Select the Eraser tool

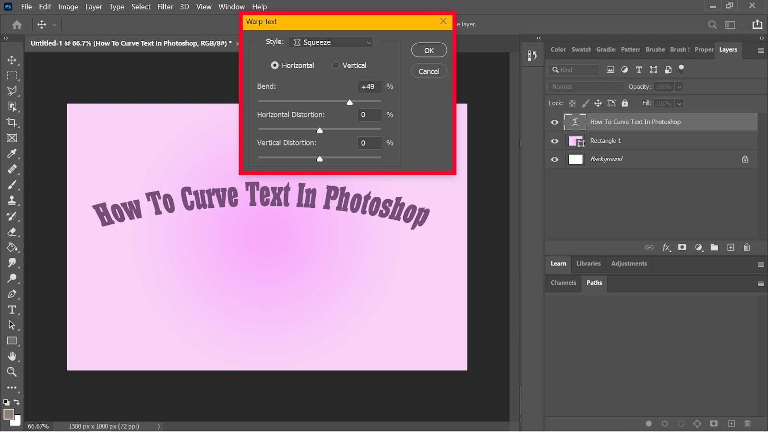coord(12,232)
